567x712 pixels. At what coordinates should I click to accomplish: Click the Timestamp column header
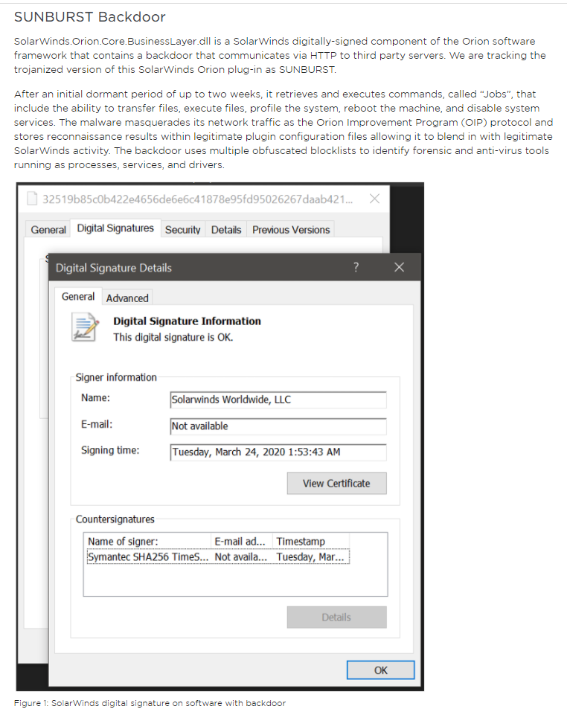312,542
